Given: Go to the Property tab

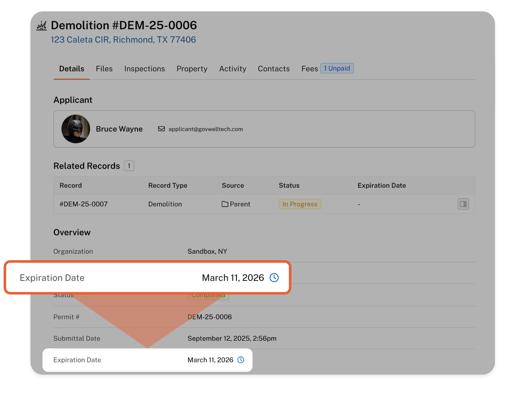Looking at the screenshot, I should click(192, 69).
